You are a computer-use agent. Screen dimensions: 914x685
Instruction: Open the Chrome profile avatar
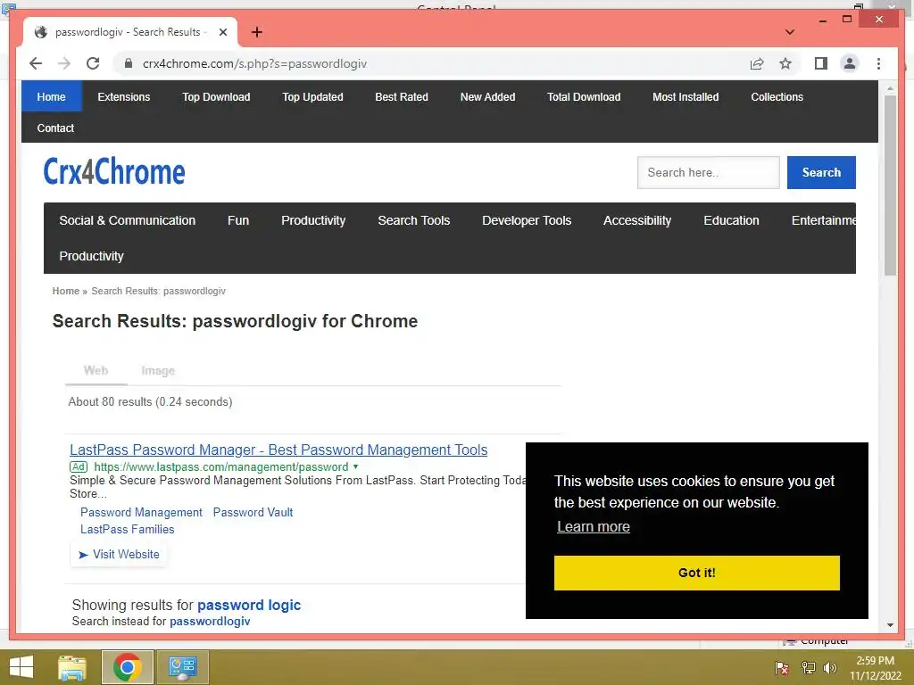point(850,63)
